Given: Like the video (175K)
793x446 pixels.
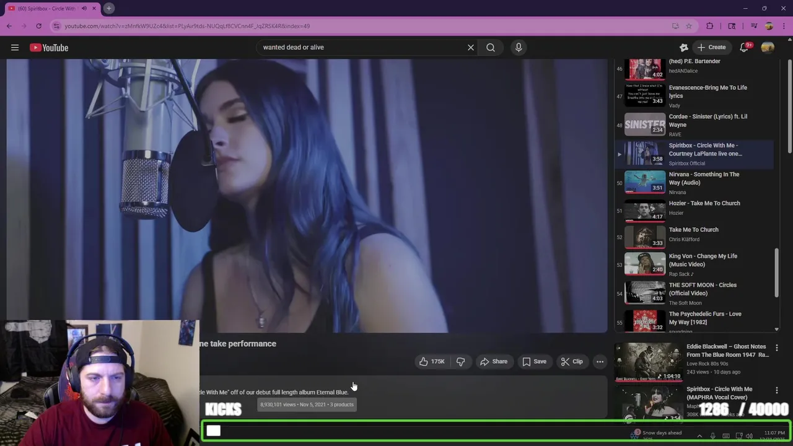Looking at the screenshot, I should point(432,362).
